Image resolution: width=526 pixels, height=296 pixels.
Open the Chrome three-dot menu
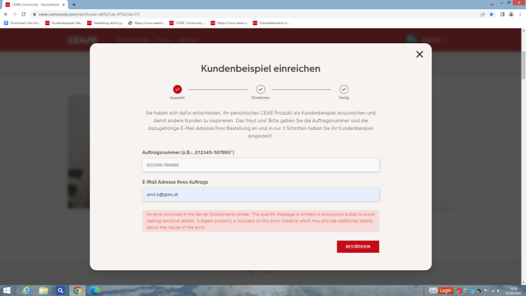520,14
